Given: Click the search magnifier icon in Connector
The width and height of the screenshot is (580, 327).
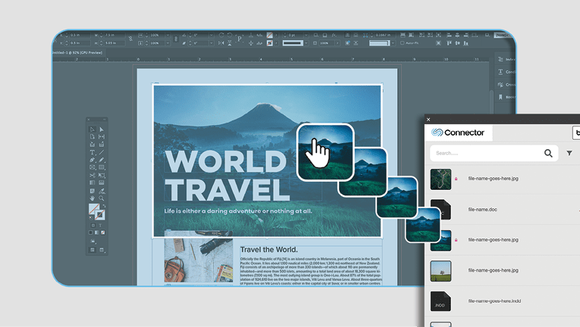Looking at the screenshot, I should coord(548,154).
